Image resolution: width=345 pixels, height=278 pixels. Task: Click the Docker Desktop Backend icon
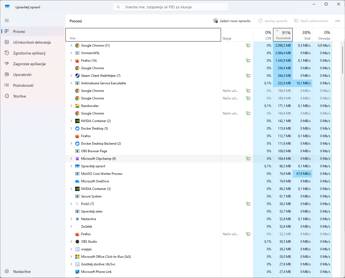[77, 144]
